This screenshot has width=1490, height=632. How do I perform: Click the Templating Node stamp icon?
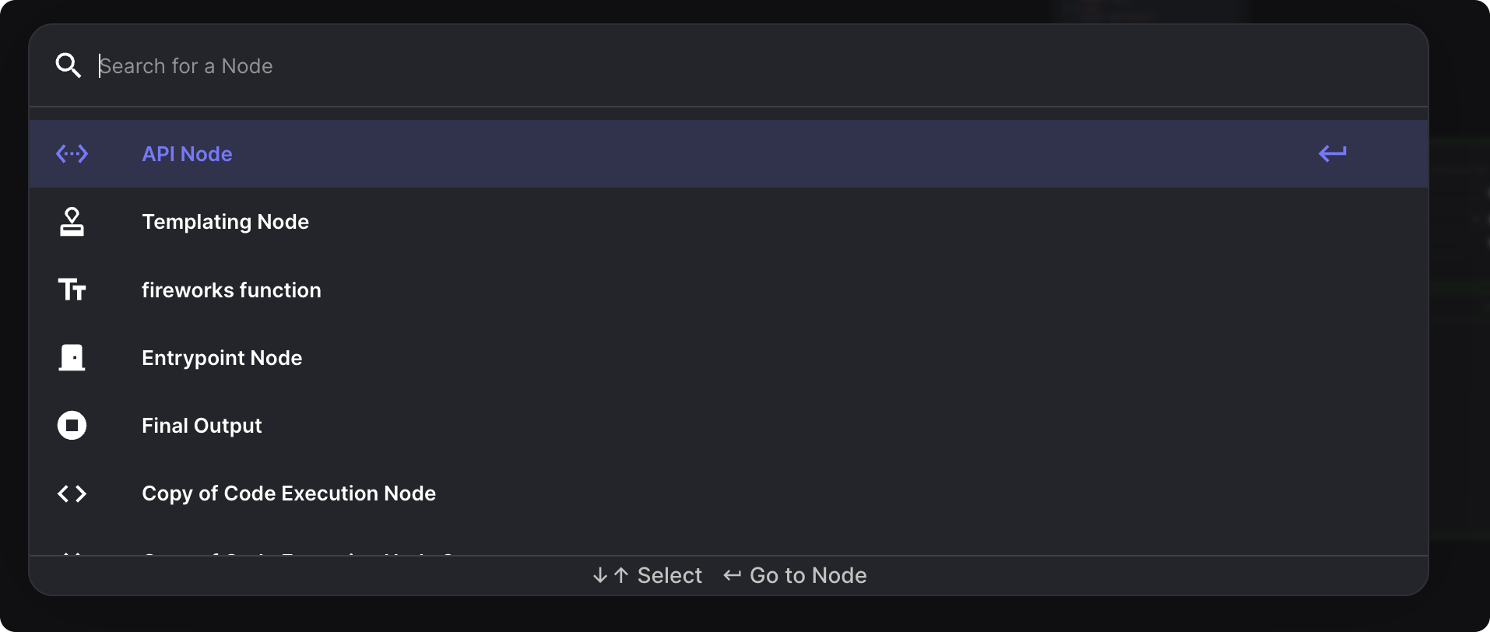[72, 222]
